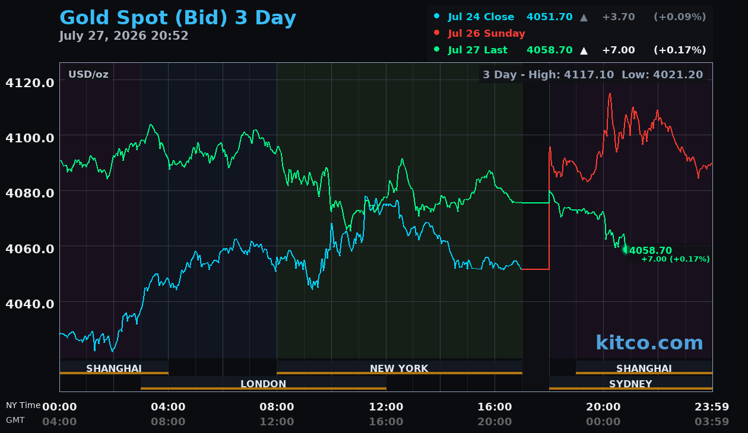748x433 pixels.
Task: Click the 00:00 NY time tick
Action: point(59,407)
